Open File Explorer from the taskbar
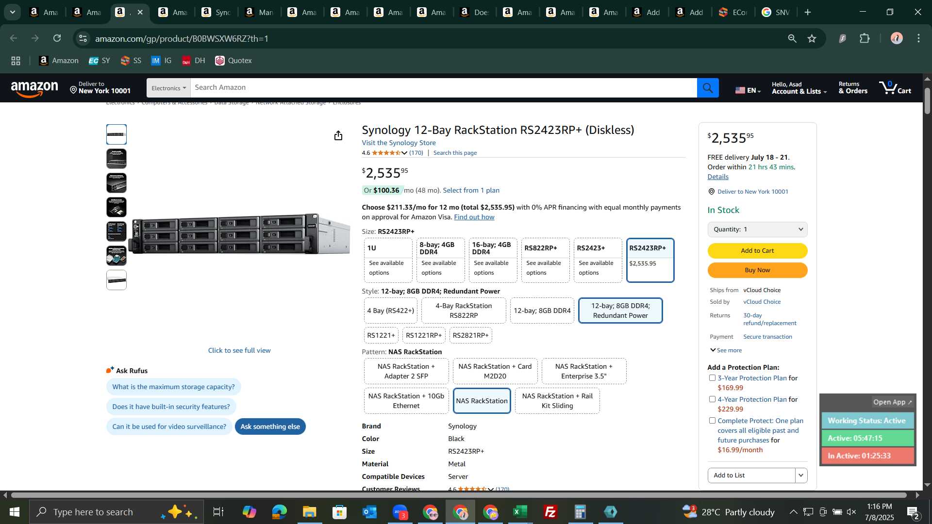 [309, 512]
